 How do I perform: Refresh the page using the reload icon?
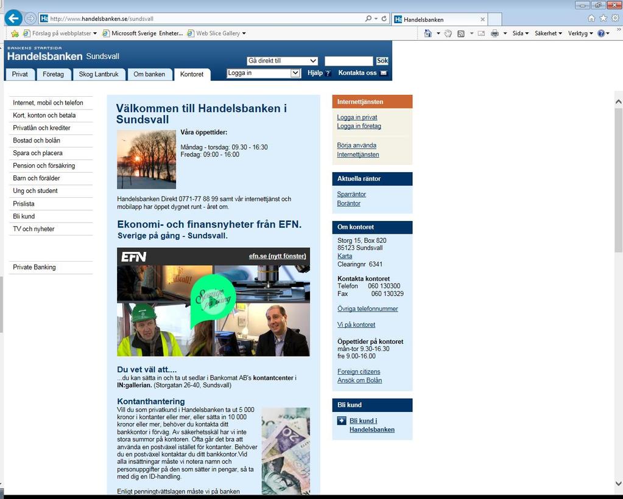384,19
